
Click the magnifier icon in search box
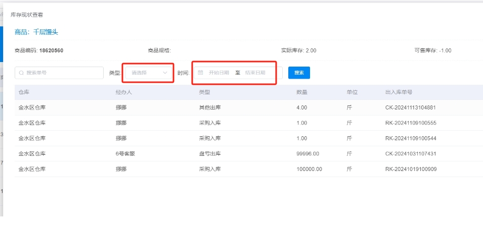pos(21,73)
